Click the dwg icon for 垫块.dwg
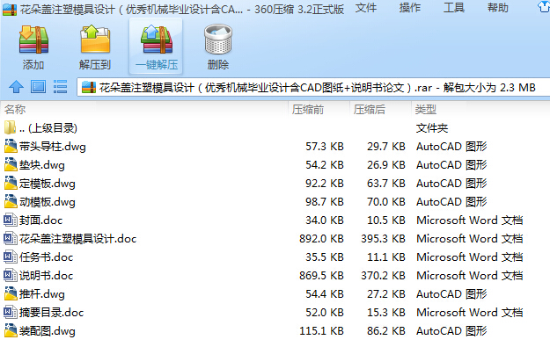This screenshot has height=347, width=550. (x=11, y=164)
